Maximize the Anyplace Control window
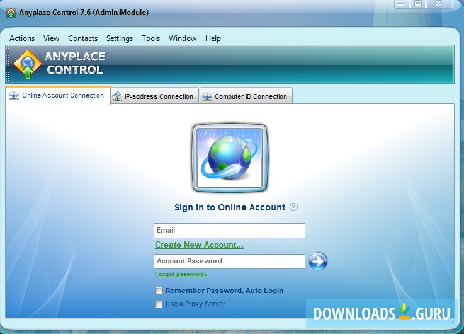464x334 pixels. [x=418, y=4]
